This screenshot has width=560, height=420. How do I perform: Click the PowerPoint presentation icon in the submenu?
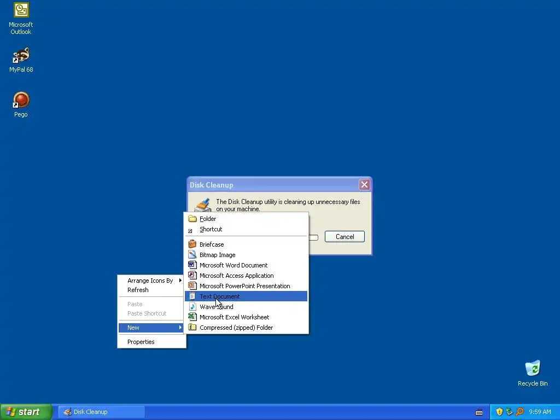pos(192,285)
